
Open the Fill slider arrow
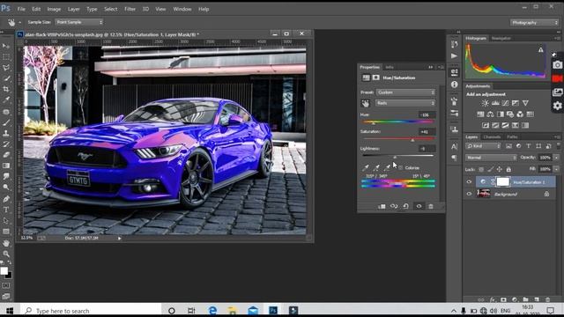(x=556, y=169)
